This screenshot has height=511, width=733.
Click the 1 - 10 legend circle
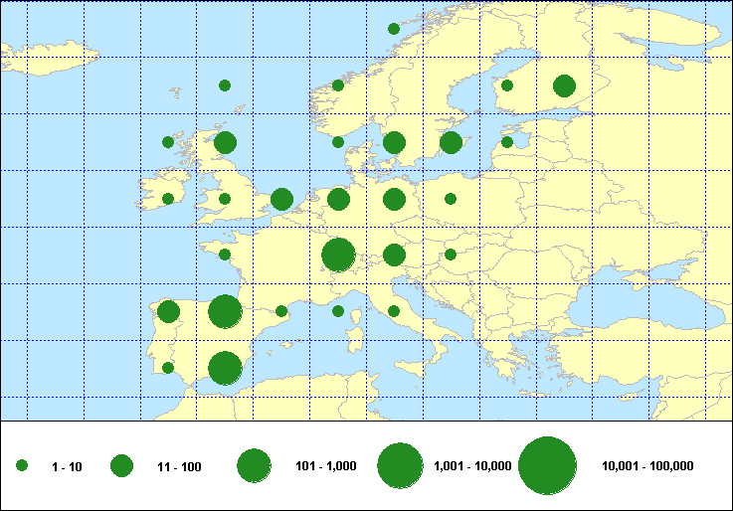point(22,465)
